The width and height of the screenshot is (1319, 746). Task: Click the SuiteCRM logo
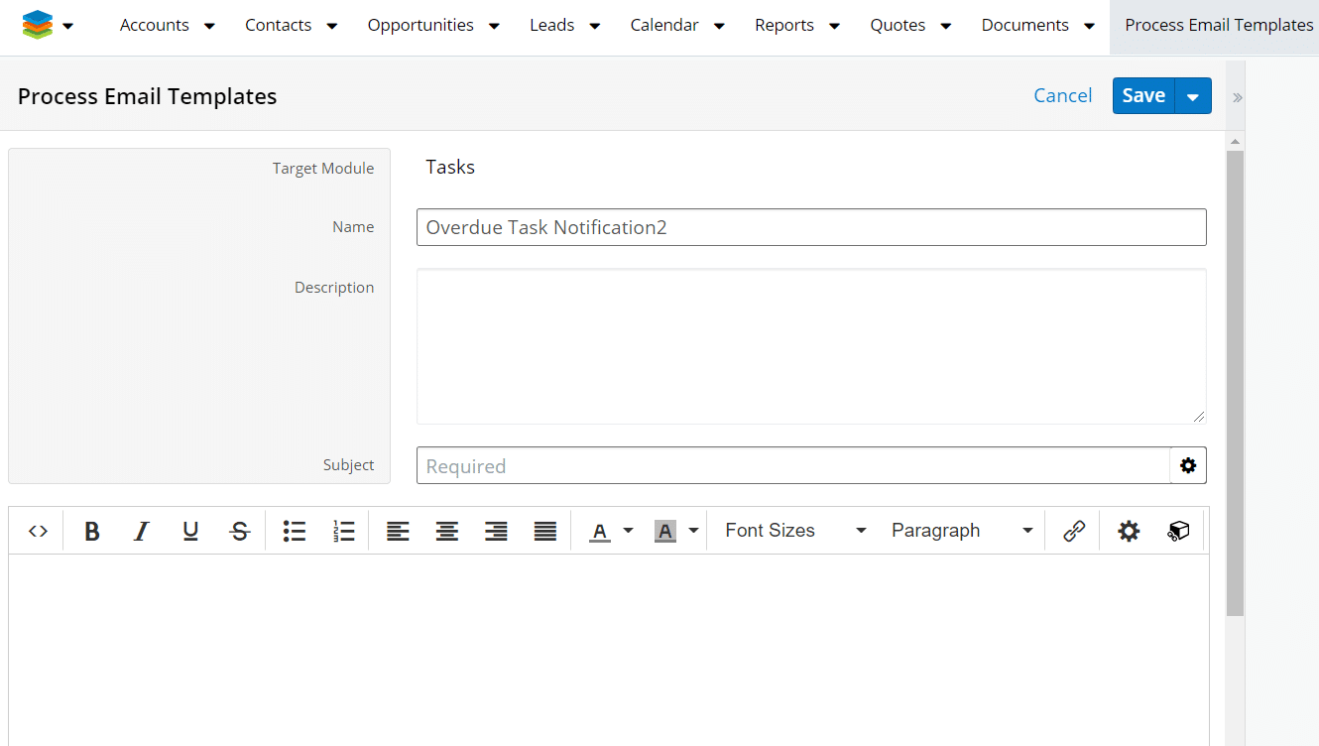[x=38, y=24]
